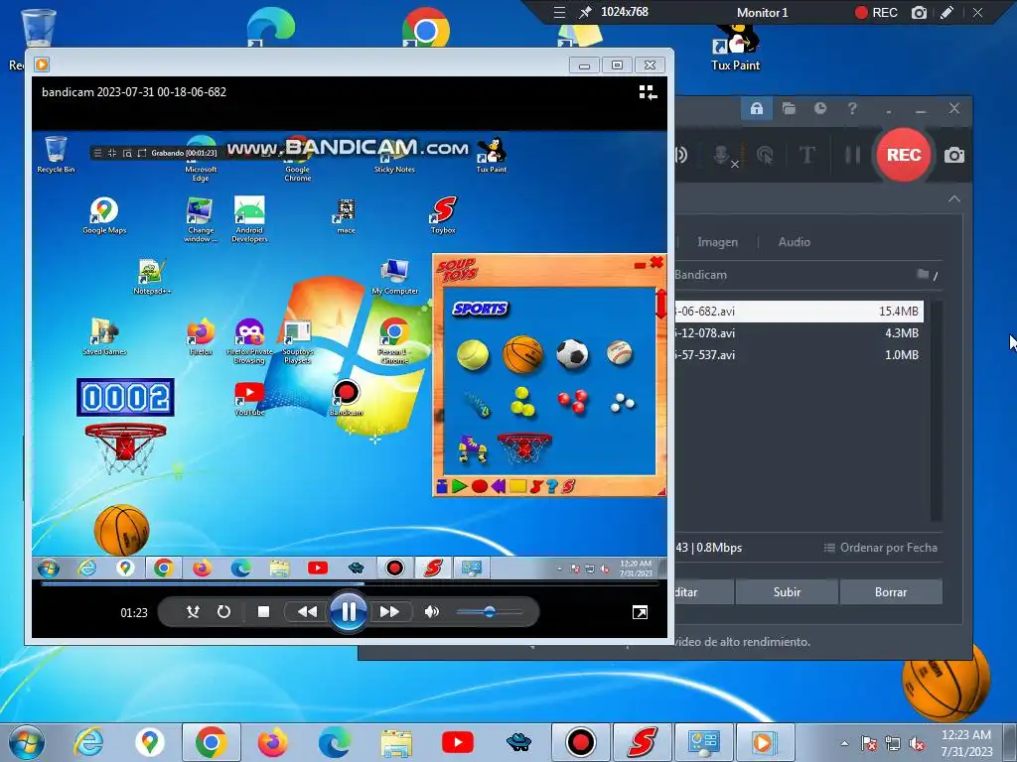
Task: Open the folder icon in Bandicam title bar
Action: 789,108
